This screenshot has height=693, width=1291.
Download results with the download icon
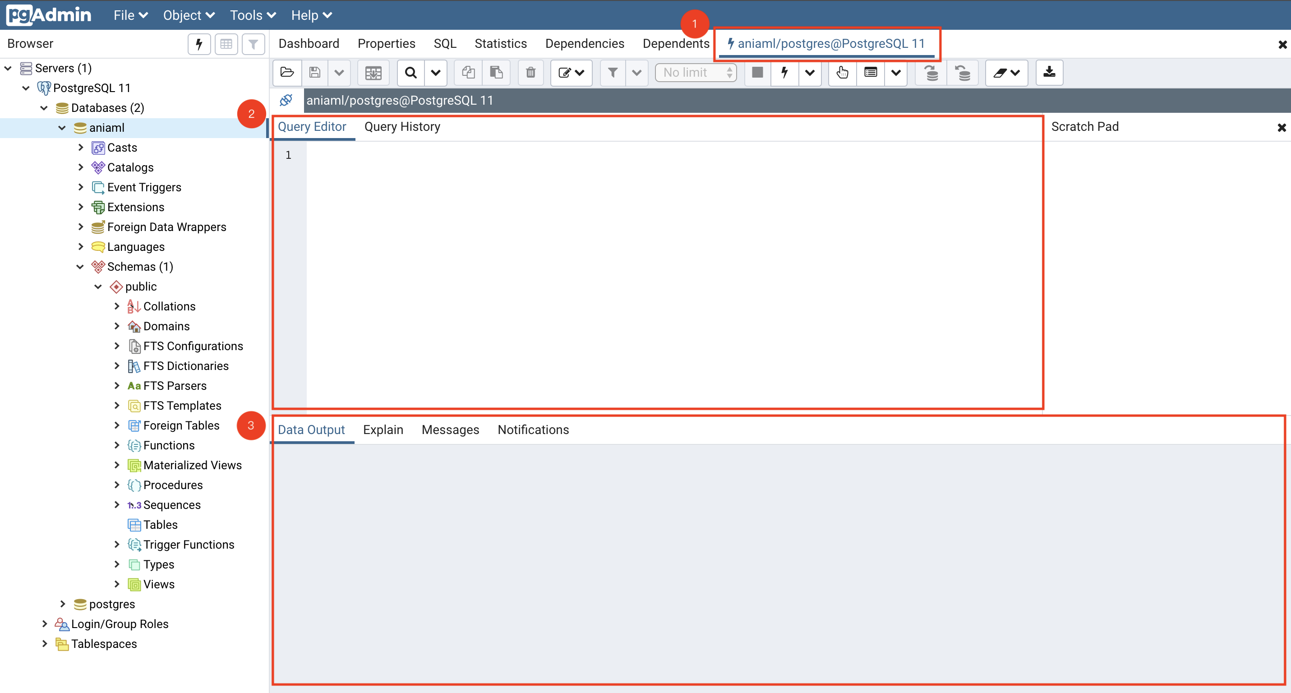(1049, 73)
